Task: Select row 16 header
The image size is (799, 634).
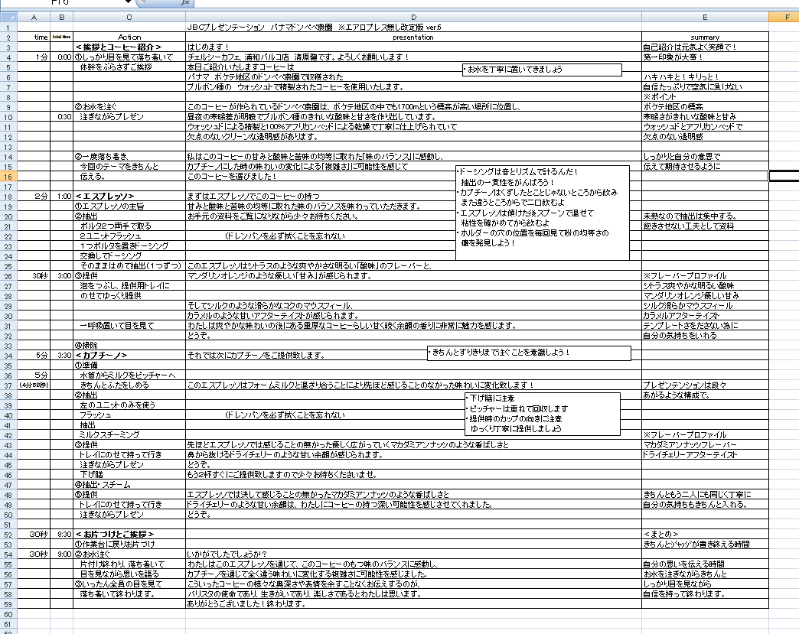Action: click(8, 176)
